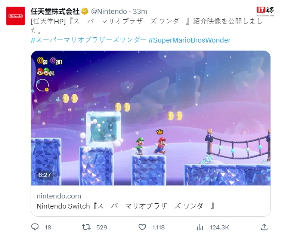This screenshot has width=282, height=238.
Task: Click the Nintendo red profile avatar
Action: click(16, 16)
